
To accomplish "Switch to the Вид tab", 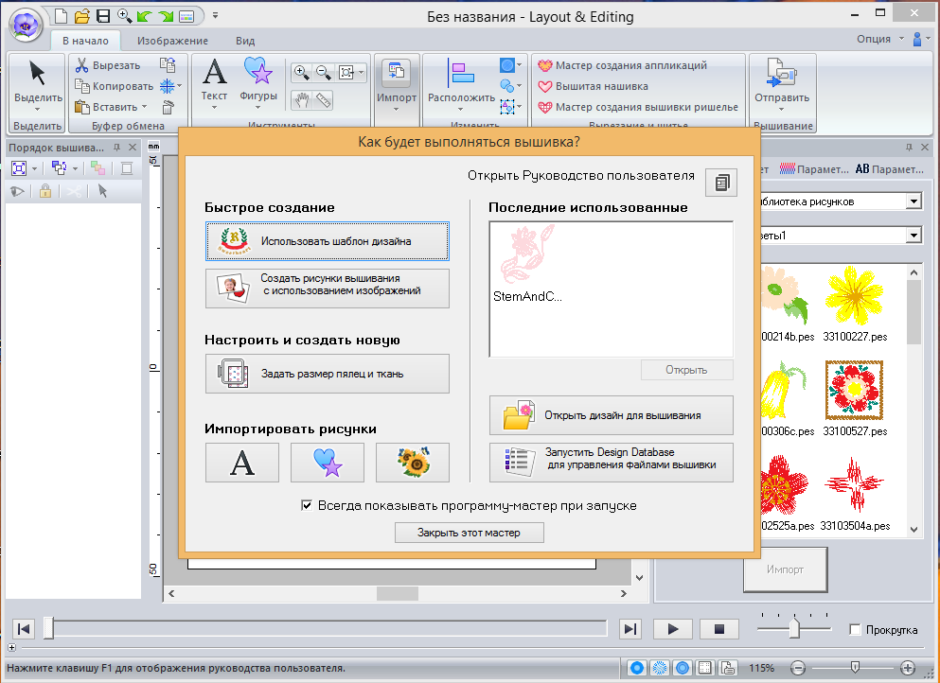I will point(245,41).
